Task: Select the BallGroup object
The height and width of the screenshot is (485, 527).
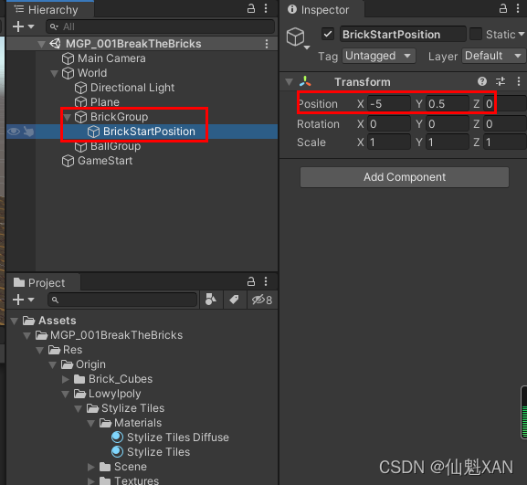Action: tap(115, 146)
